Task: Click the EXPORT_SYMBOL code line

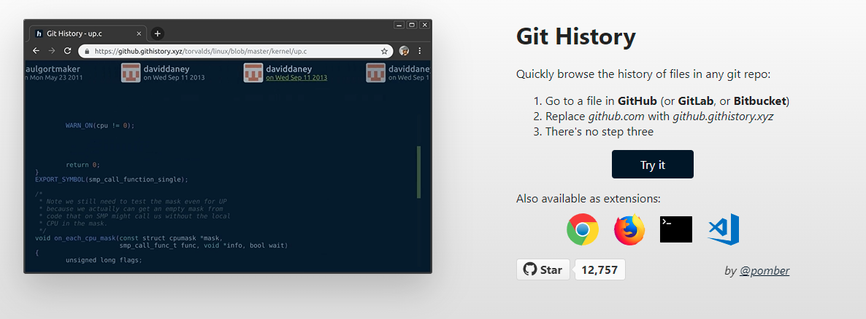Action: (112, 180)
